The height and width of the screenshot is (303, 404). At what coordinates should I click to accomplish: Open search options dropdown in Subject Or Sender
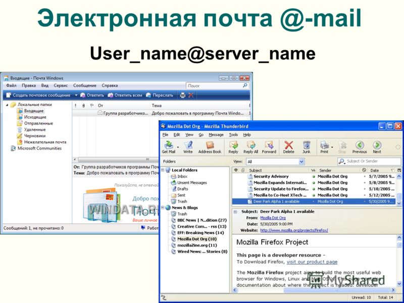(342, 162)
